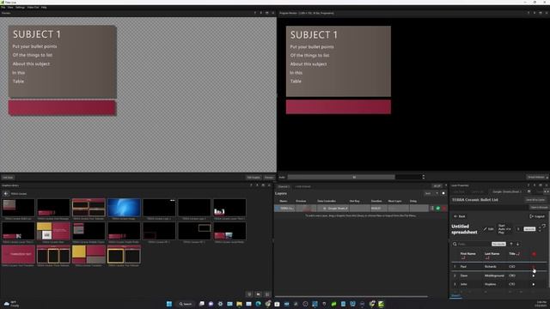The width and height of the screenshot is (550, 309).
Task: Click the filter search field in data panel
Action: click(472, 244)
